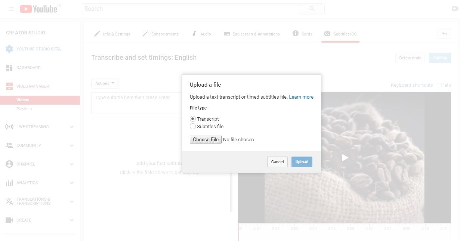This screenshot has width=460, height=241.
Task: Click the Analytics bar chart icon
Action: 9,183
